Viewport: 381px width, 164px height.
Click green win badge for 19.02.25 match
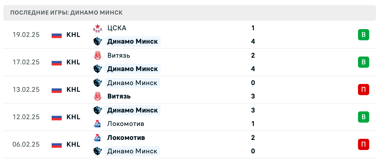coord(363,35)
